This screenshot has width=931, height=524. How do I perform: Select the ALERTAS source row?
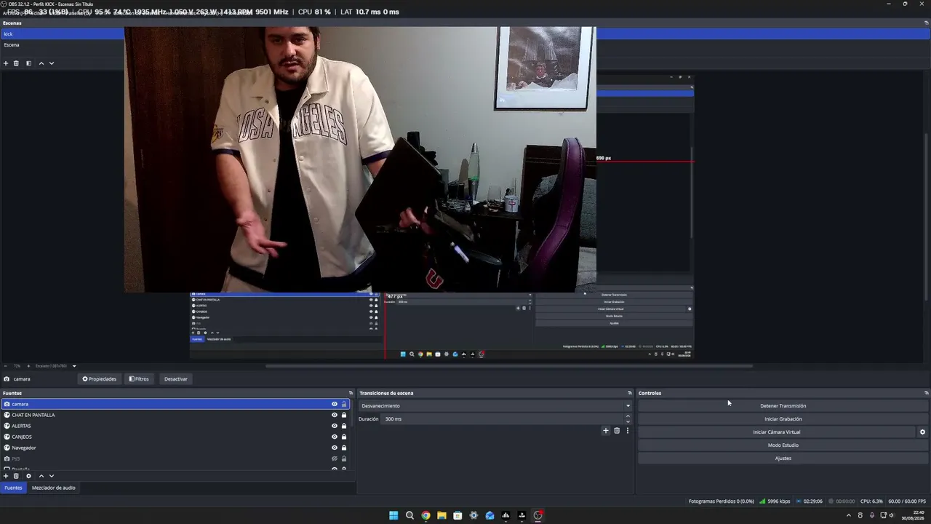[x=175, y=426]
